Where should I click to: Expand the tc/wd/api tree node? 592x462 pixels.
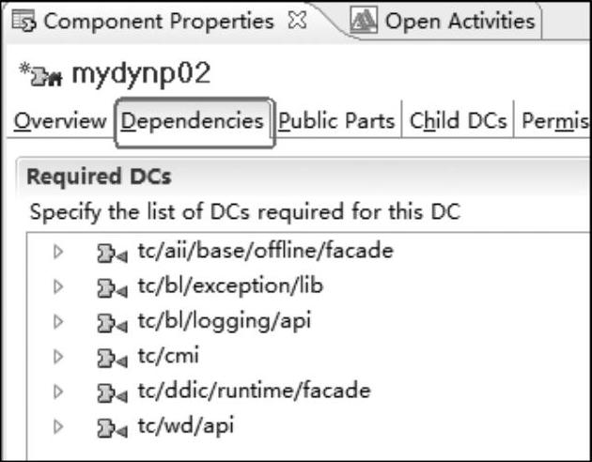58,427
